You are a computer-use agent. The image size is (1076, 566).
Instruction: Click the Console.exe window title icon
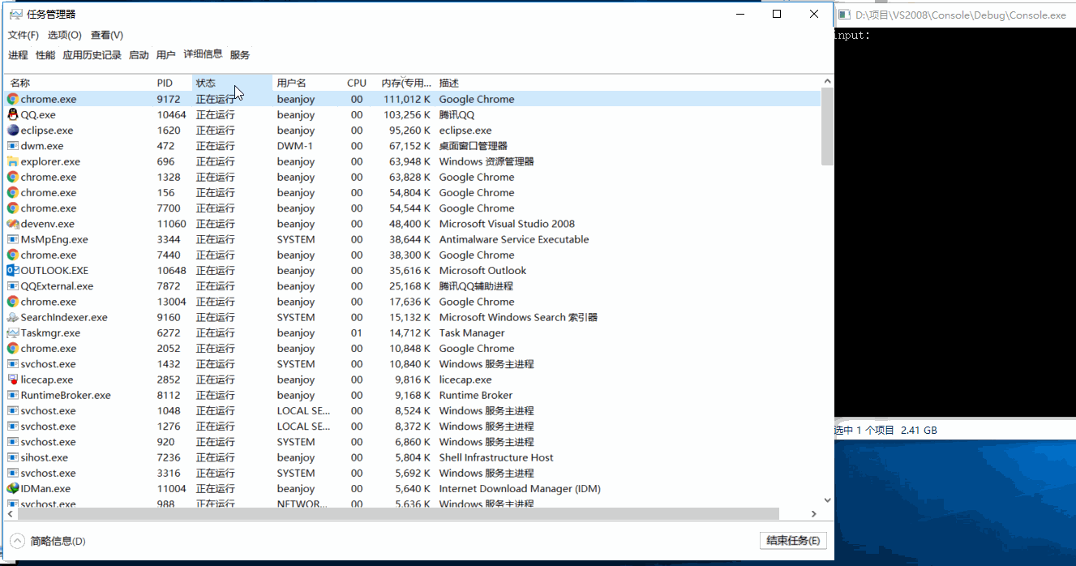(x=843, y=15)
